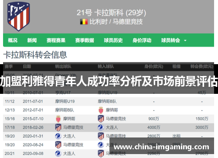Click Dalian crest in 2020-09-08 row
Image resolution: width=218 pixels, height=158 pixels.
(x=58, y=154)
